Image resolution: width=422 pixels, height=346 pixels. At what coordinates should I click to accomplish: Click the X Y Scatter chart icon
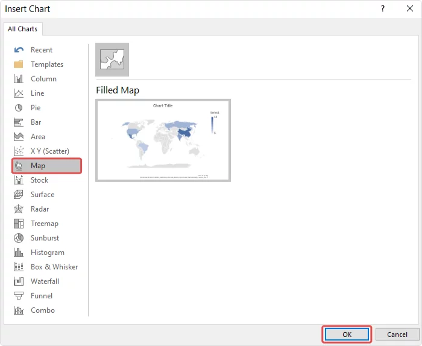(19, 151)
